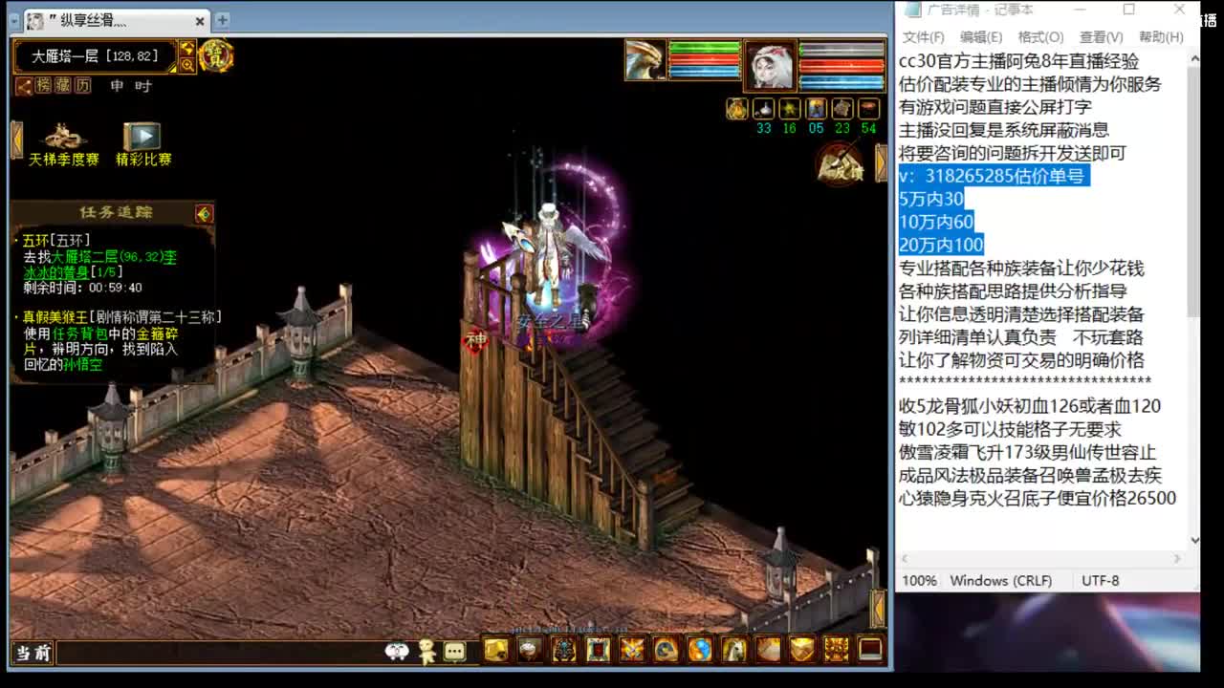Click the star buff icon above timer 16
Image resolution: width=1224 pixels, height=688 pixels.
pyautogui.click(x=789, y=109)
